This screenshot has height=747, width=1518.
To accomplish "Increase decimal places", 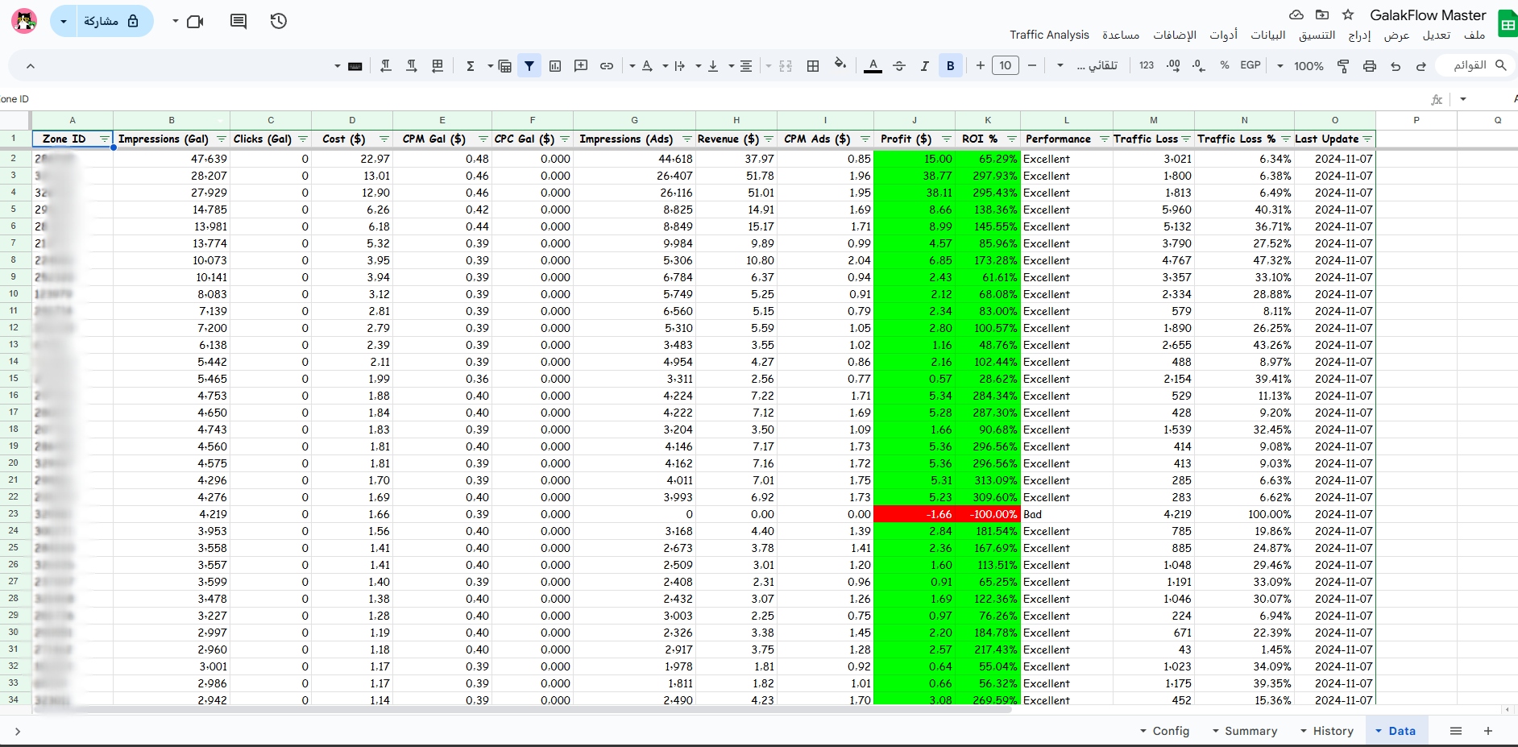I will pyautogui.click(x=1173, y=65).
